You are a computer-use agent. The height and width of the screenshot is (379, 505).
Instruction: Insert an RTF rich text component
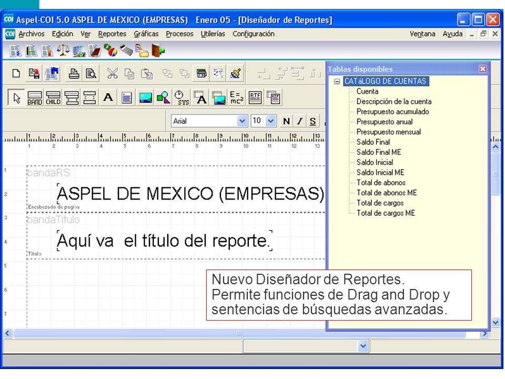[255, 98]
